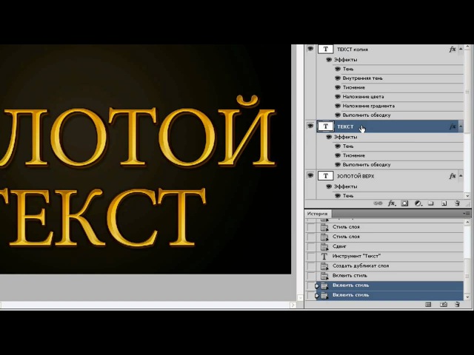Click icon beside Создать дубликат слоя state
The height and width of the screenshot is (355, 474).
pyautogui.click(x=324, y=266)
